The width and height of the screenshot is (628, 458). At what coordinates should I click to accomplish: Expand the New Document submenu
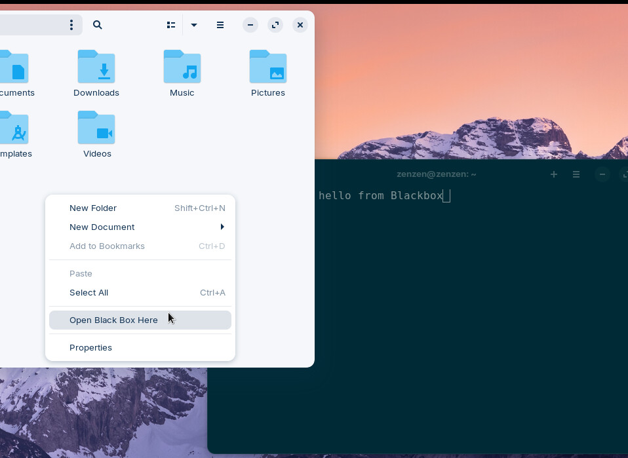[140, 227]
